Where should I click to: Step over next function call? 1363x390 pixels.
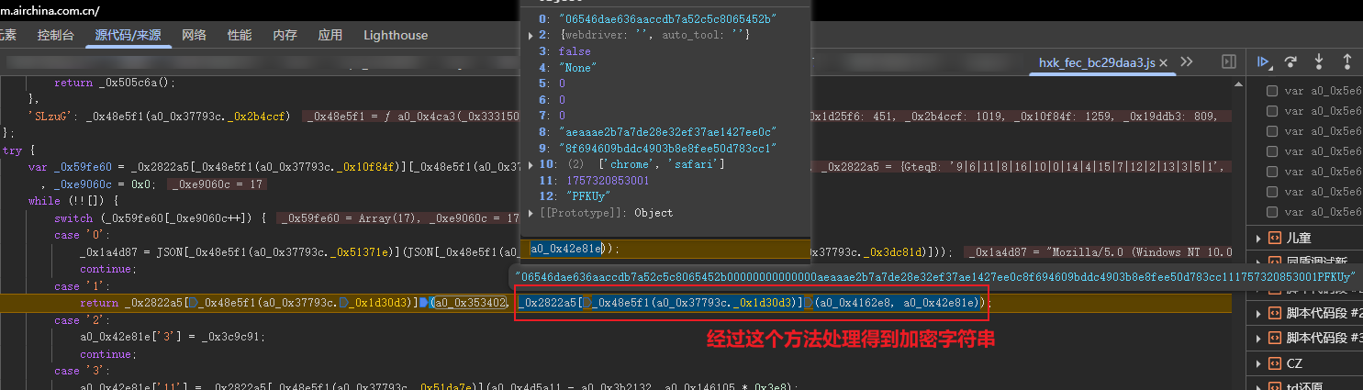point(1291,61)
